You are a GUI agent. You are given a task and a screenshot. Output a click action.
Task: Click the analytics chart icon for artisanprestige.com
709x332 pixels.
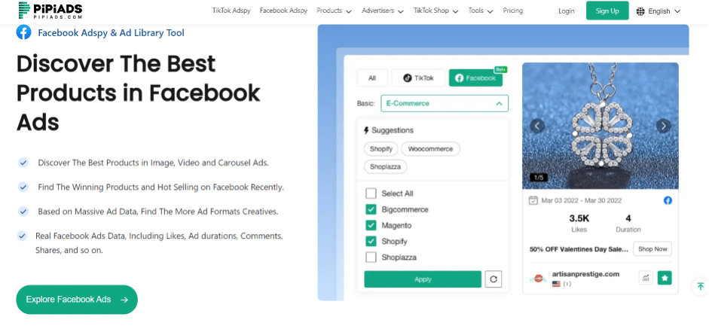(x=646, y=278)
